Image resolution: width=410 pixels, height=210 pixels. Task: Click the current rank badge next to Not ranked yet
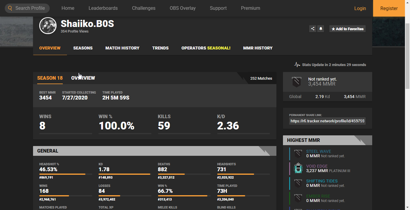(x=296, y=81)
